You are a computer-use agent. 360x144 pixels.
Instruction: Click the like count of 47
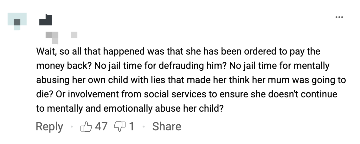click(101, 127)
